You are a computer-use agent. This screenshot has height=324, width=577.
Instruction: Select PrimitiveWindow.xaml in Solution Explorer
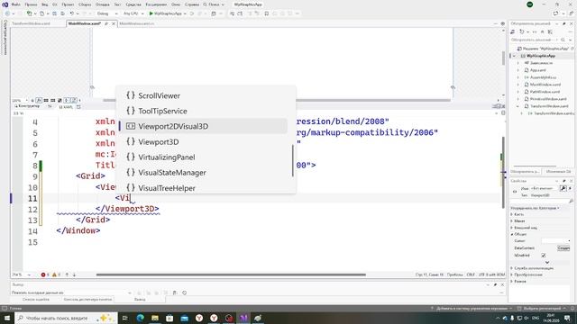tap(547, 99)
